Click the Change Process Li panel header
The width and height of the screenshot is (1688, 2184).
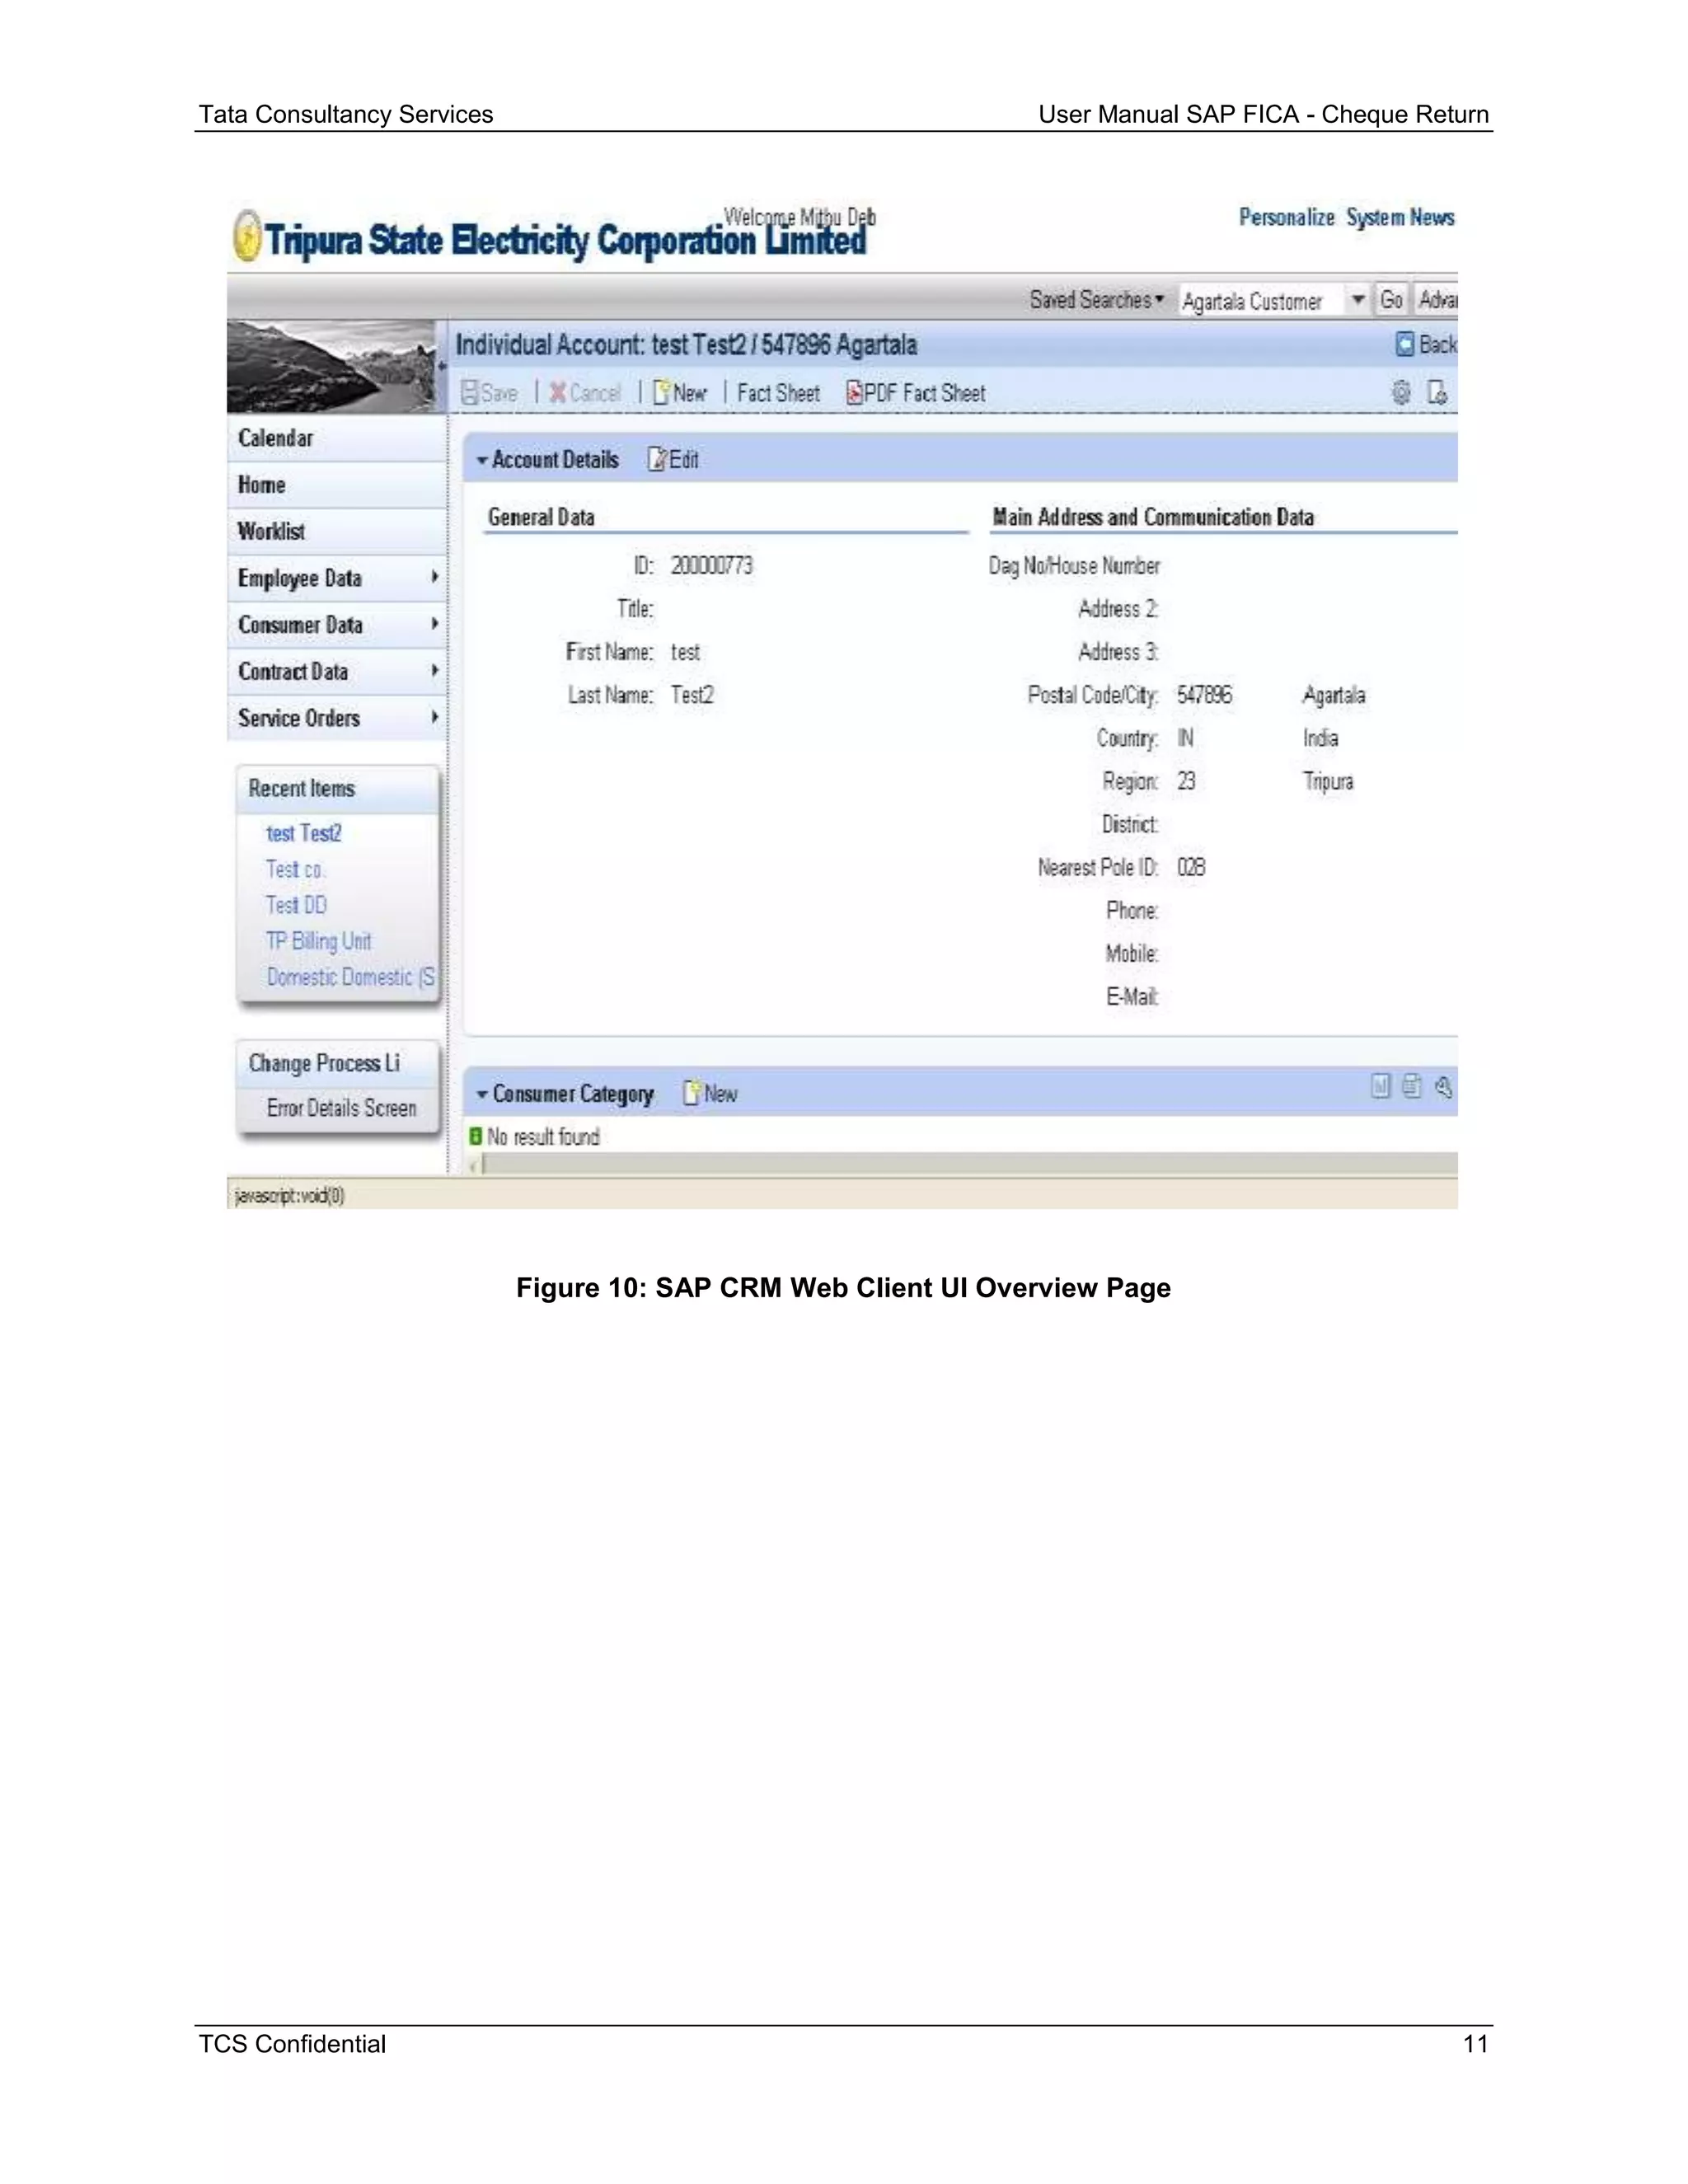pos(338,1064)
